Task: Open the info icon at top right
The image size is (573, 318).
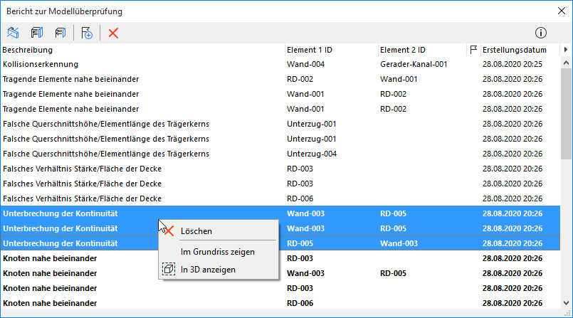Action: point(541,33)
